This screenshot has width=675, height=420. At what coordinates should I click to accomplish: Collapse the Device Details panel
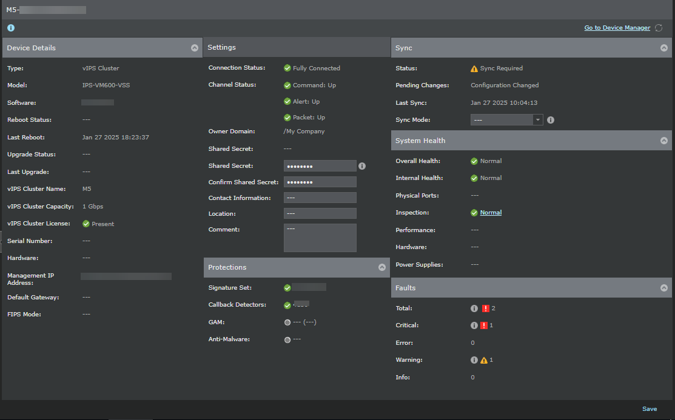click(x=195, y=48)
